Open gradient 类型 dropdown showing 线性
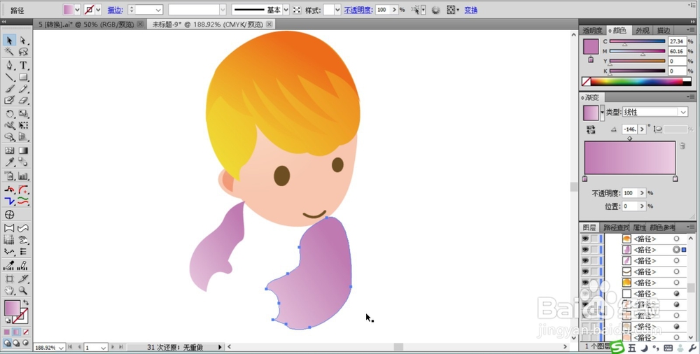Screen dimensions: 700x354 coord(655,113)
